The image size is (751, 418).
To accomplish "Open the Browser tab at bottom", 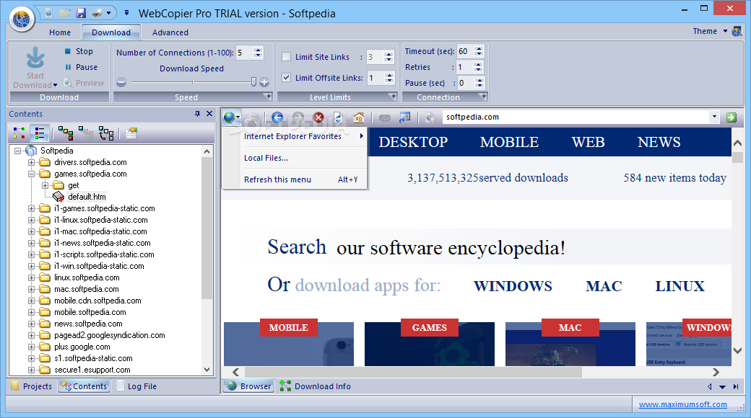I will [x=249, y=386].
